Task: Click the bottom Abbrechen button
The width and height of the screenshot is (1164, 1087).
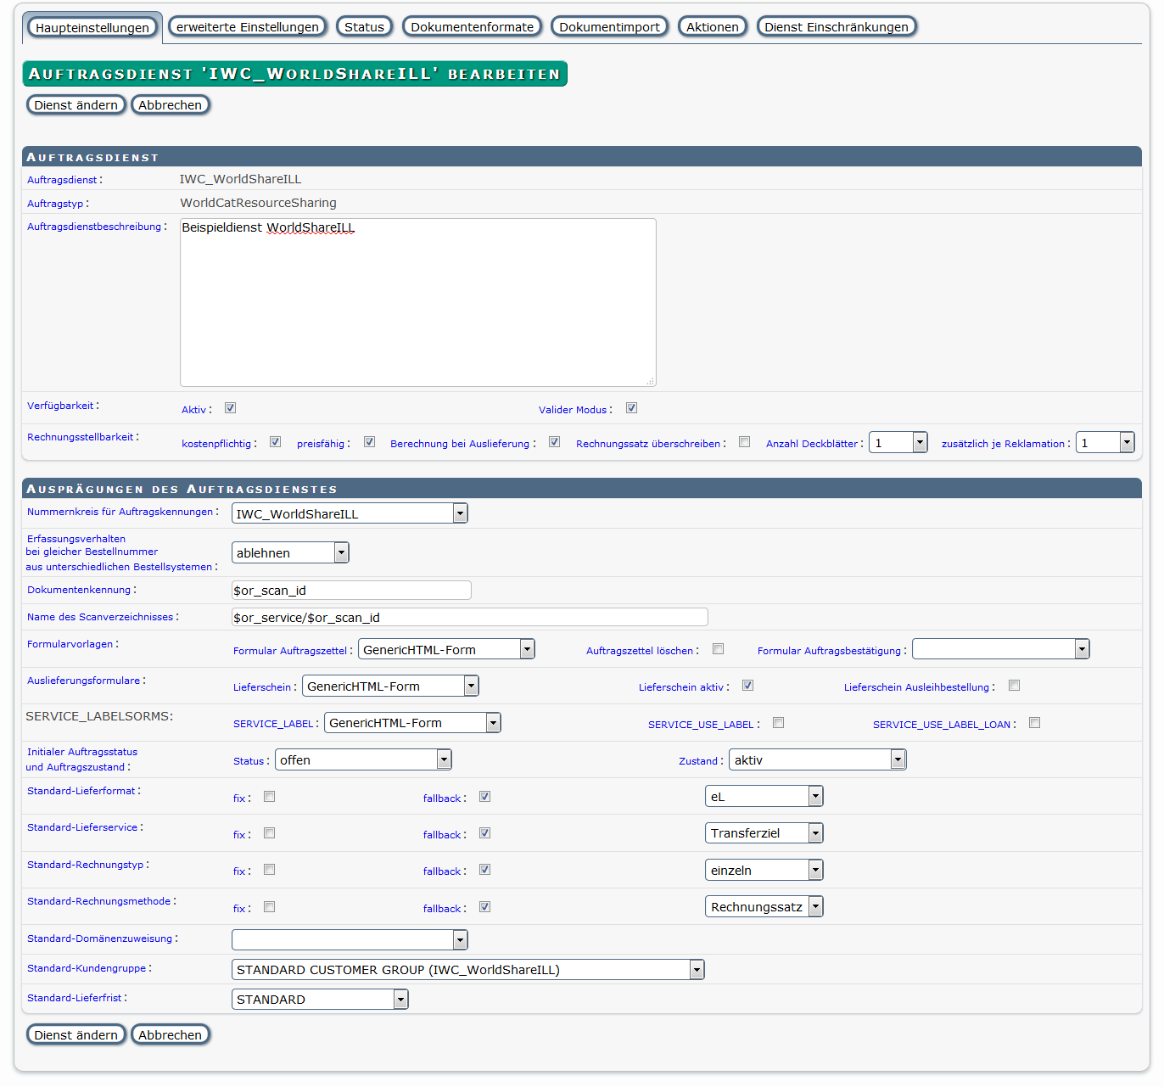Action: 171,1034
